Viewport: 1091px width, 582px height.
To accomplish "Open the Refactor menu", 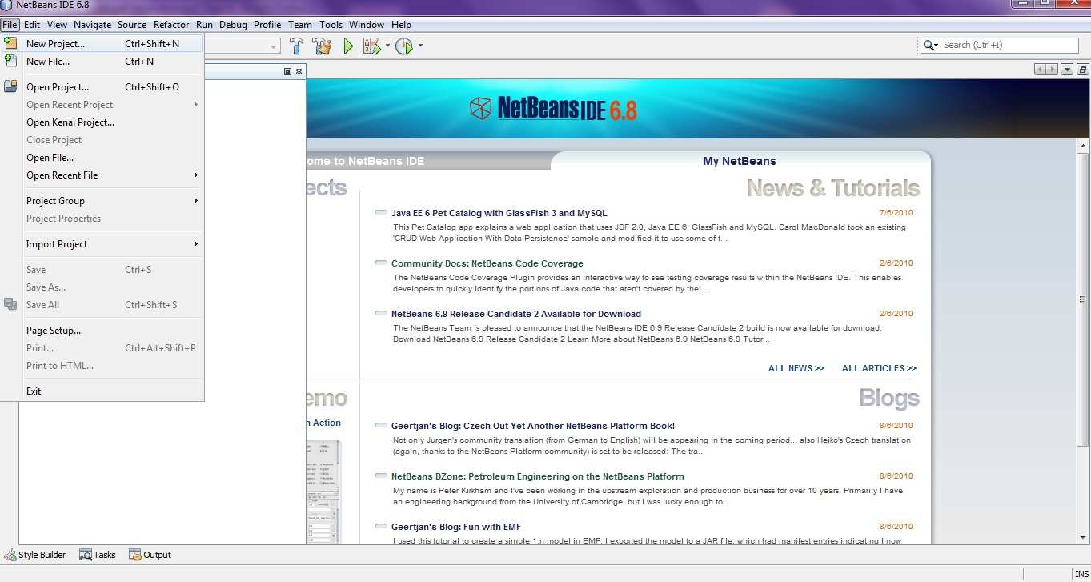I will pos(171,25).
